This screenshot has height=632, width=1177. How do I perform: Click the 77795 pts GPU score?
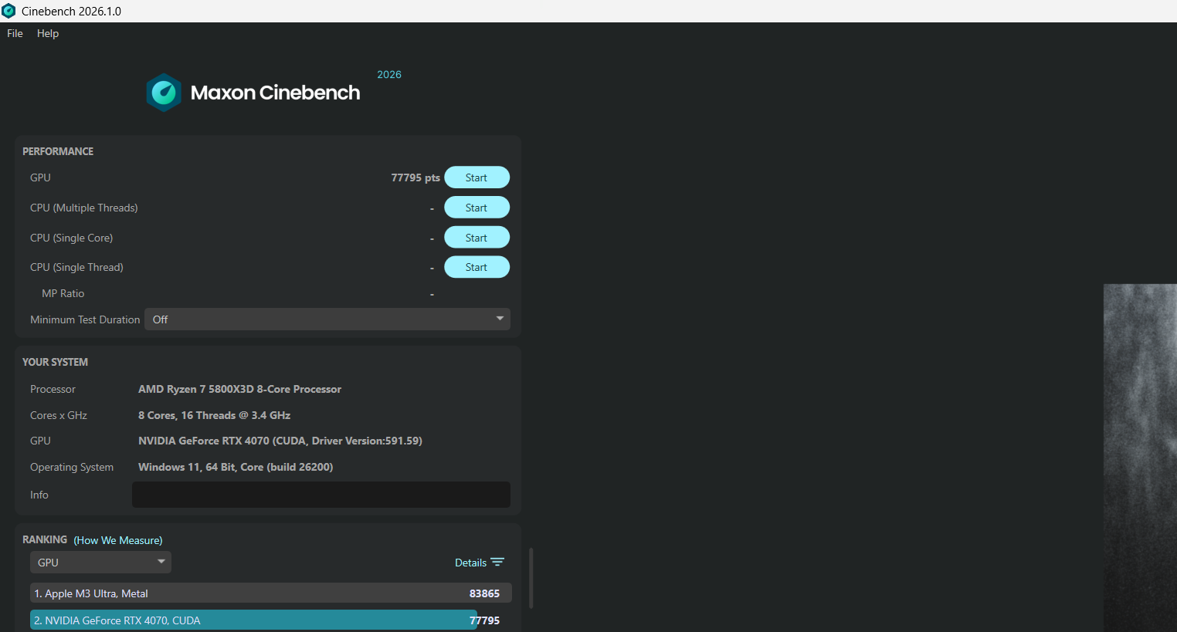pos(416,177)
